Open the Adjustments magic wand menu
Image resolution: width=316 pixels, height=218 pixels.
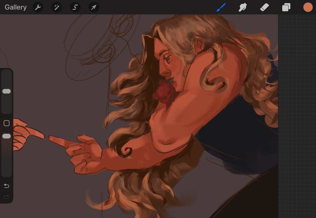57,7
